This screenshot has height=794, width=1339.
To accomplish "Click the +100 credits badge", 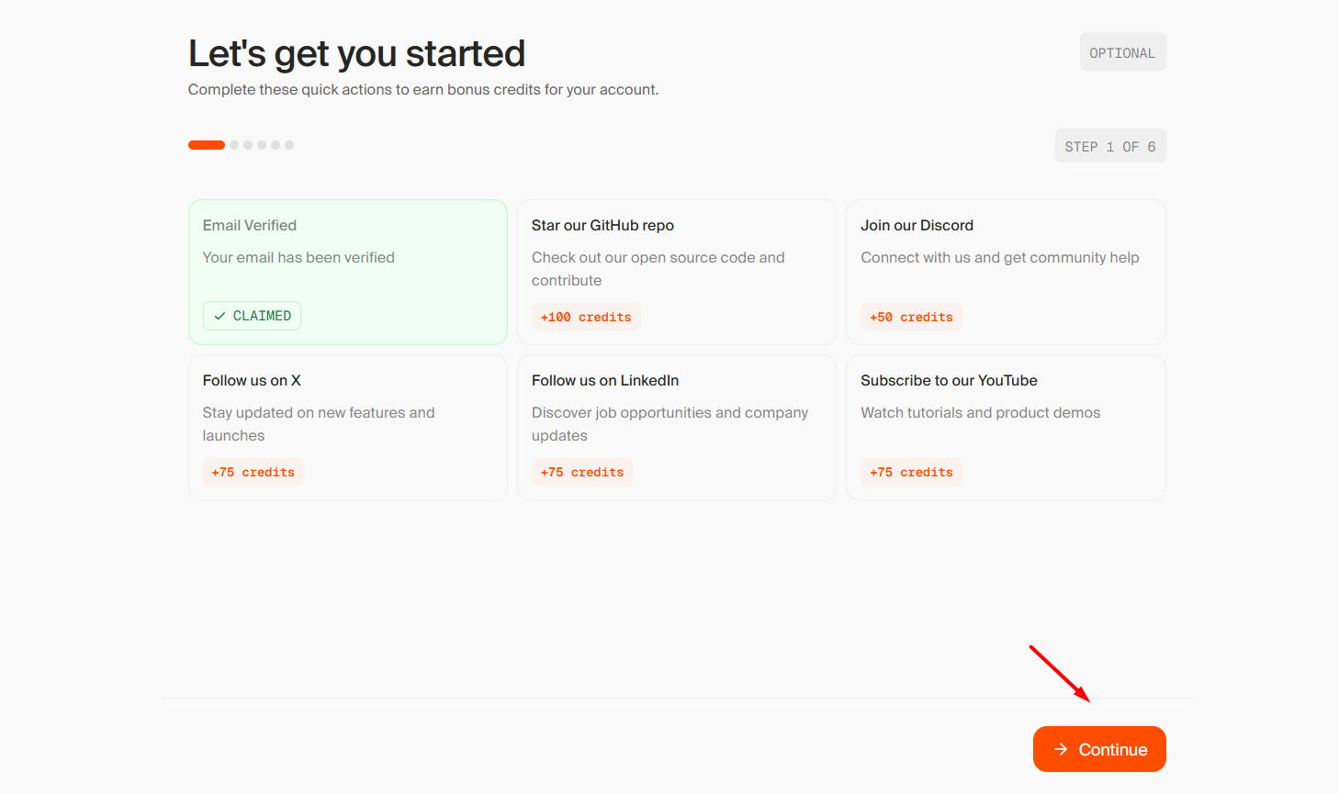I will click(x=586, y=317).
